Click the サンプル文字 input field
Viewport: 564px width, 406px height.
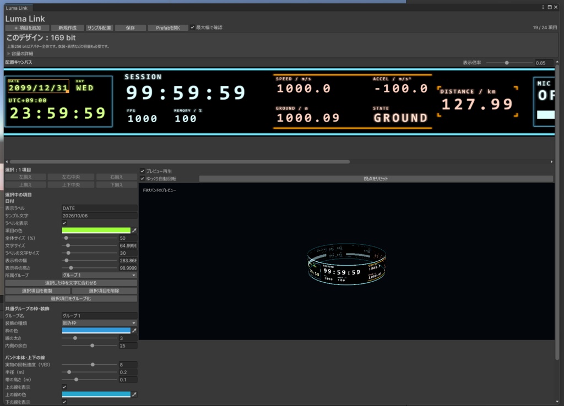click(99, 216)
